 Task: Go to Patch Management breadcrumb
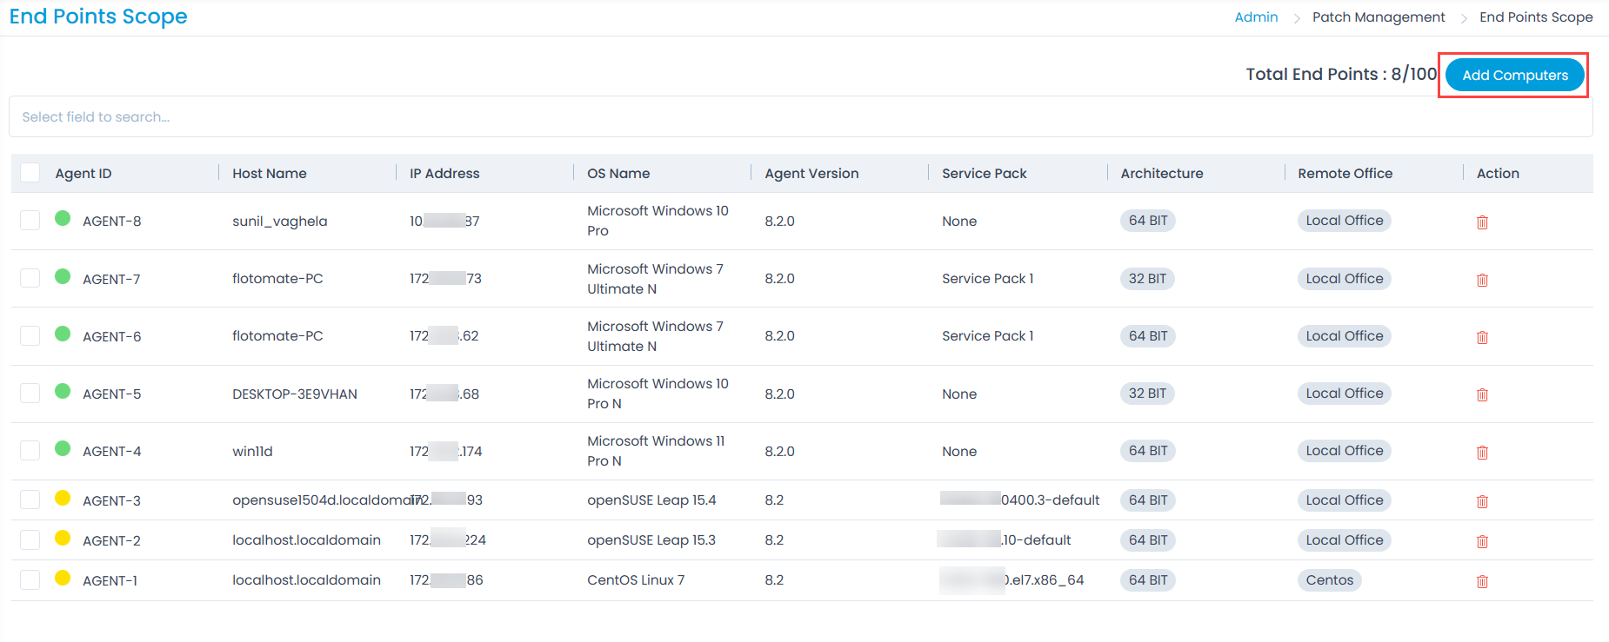(1378, 17)
